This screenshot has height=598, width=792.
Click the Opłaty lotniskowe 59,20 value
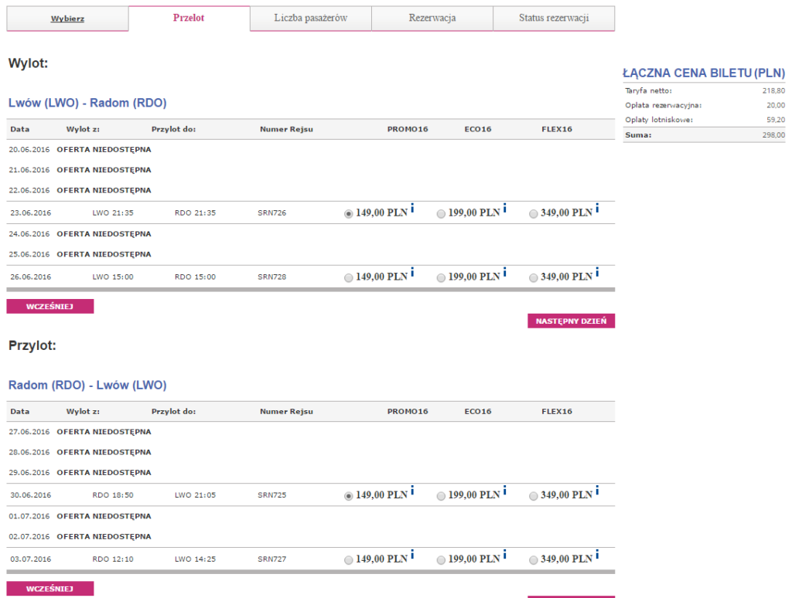coord(776,120)
